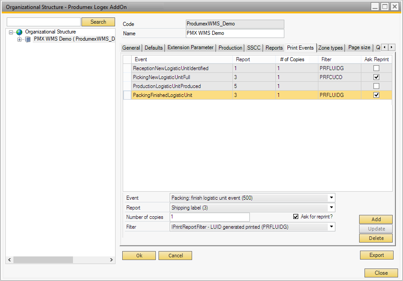Click the Report column header
This screenshot has height=281, width=403.
coord(254,59)
